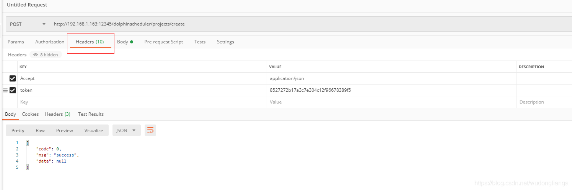The image size is (572, 190).
Task: Switch response view to Raw
Action: tap(40, 130)
